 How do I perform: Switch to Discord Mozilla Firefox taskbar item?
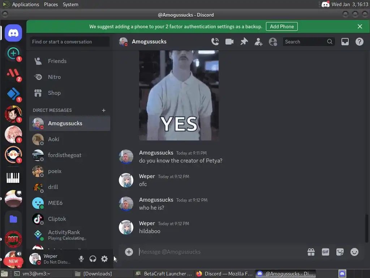(225, 274)
